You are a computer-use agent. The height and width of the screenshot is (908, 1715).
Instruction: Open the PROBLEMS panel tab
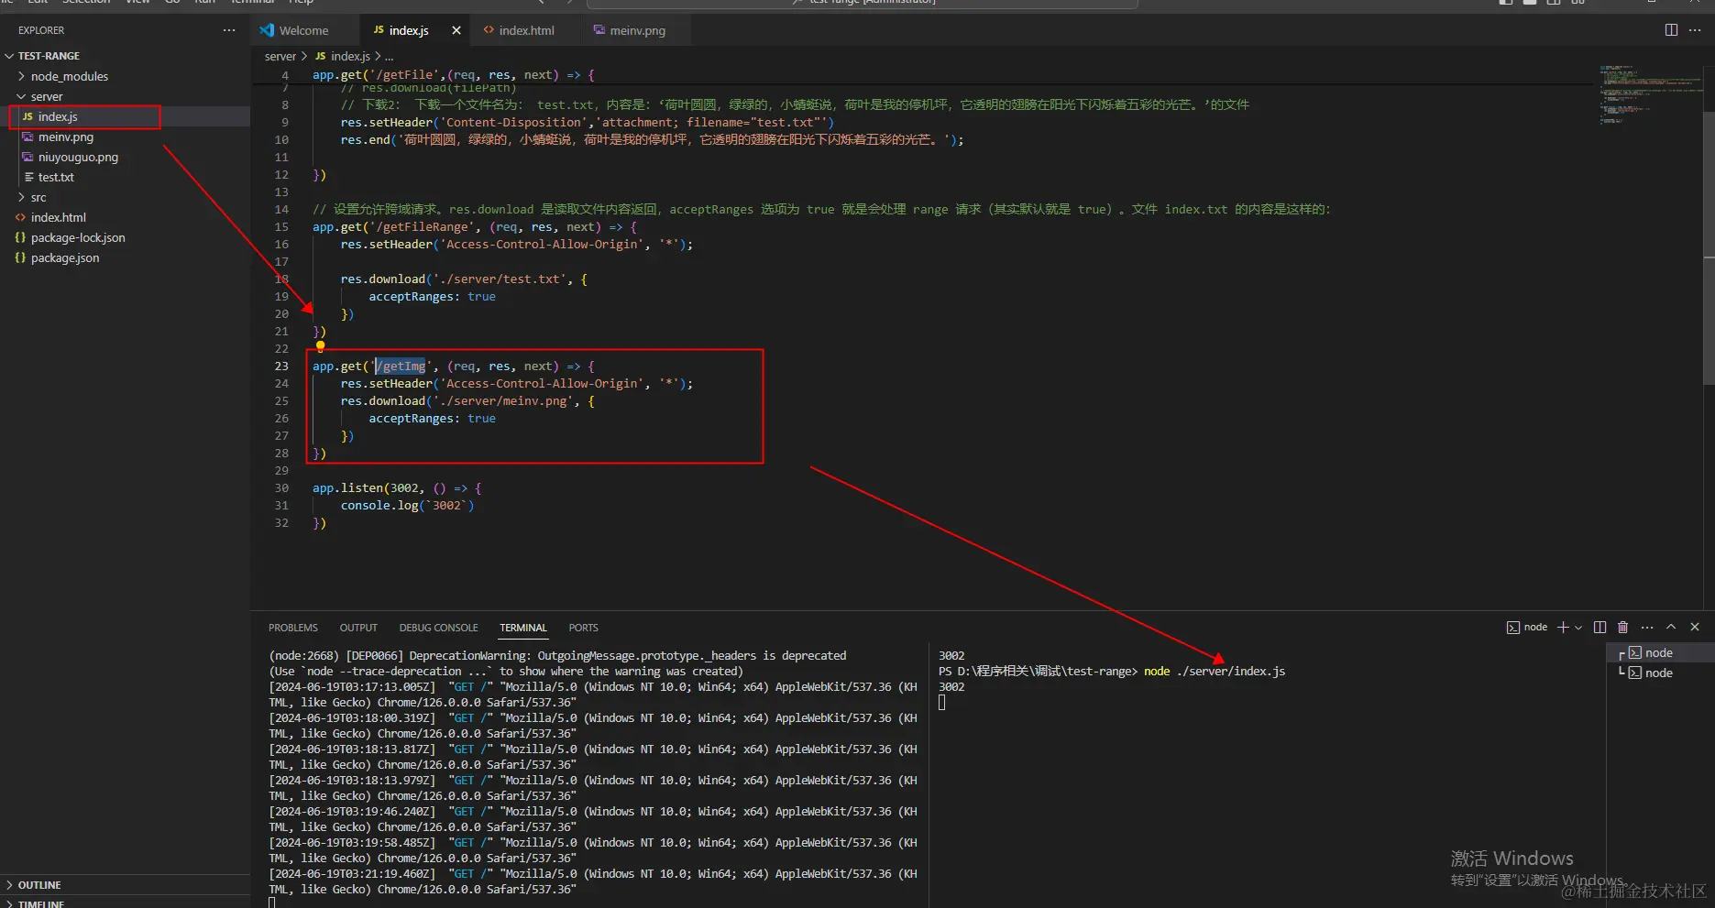pyautogui.click(x=293, y=628)
